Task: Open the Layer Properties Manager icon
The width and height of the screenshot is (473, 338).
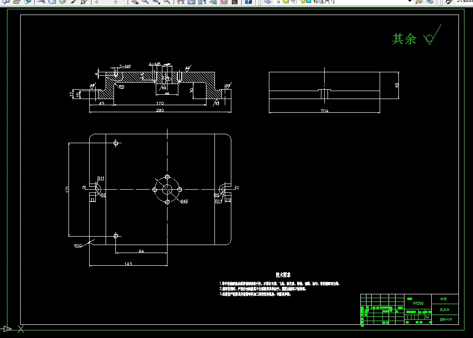Action: pyautogui.click(x=267, y=1)
